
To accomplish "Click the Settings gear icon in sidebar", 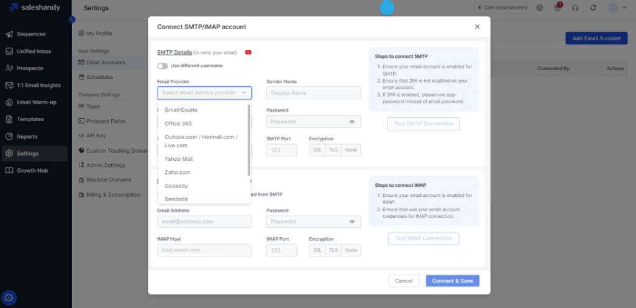I will [x=9, y=153].
